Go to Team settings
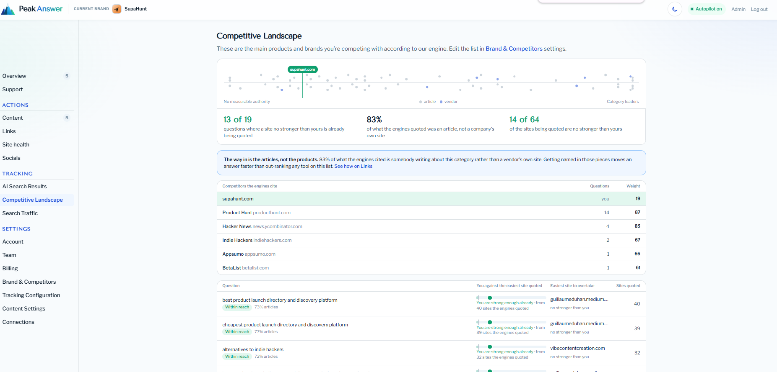The width and height of the screenshot is (777, 372). coord(9,255)
